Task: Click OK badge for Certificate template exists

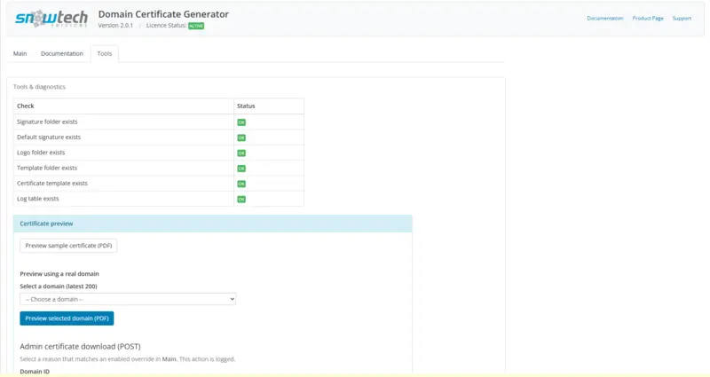Action: click(241, 184)
